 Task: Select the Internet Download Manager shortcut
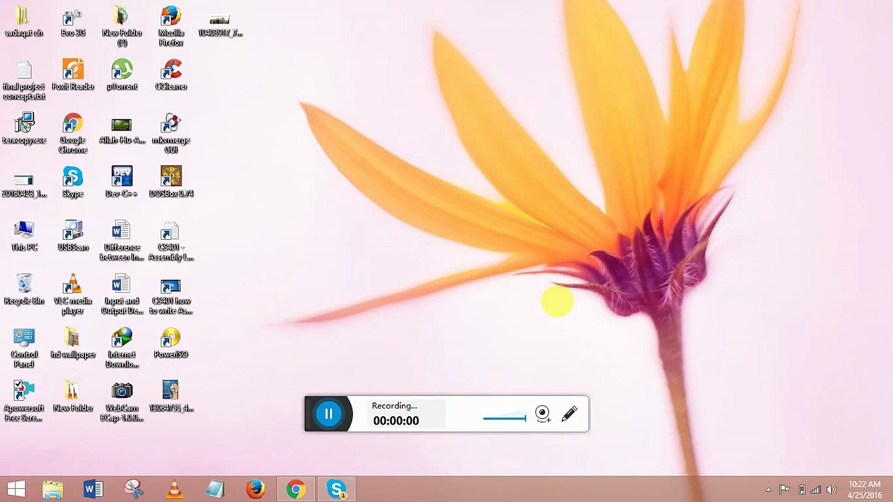[x=121, y=349]
